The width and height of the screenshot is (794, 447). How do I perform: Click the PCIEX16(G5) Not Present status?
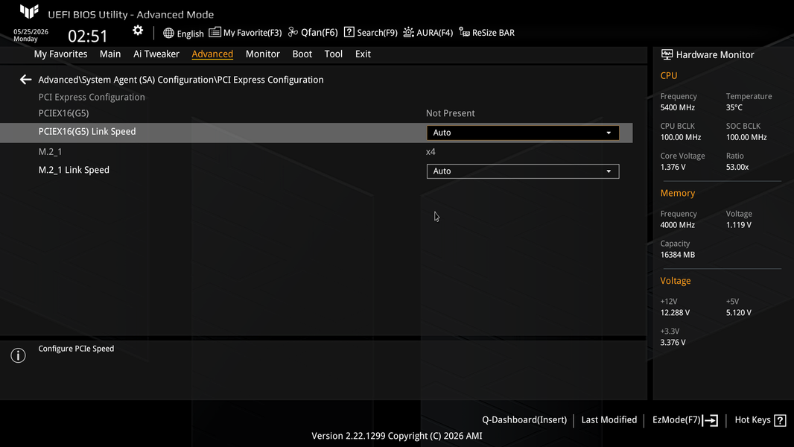point(450,113)
